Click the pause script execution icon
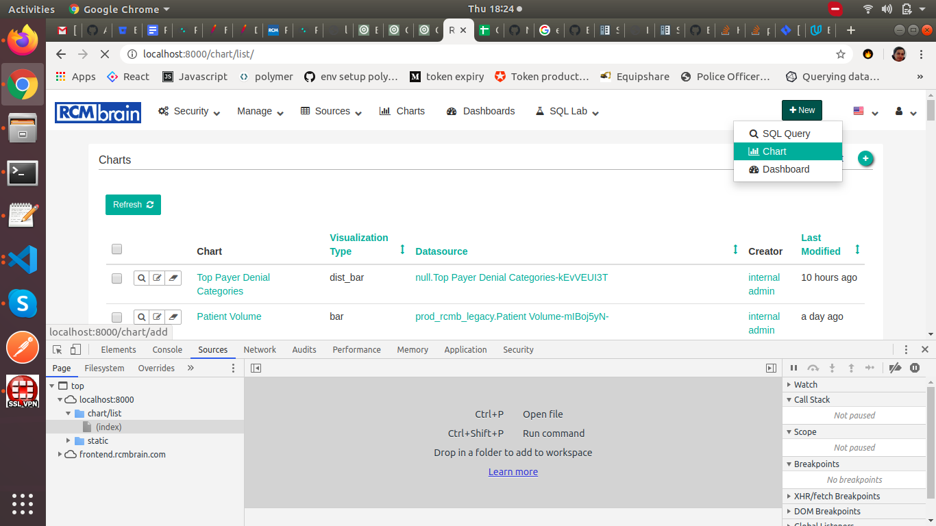936x526 pixels. [x=793, y=368]
